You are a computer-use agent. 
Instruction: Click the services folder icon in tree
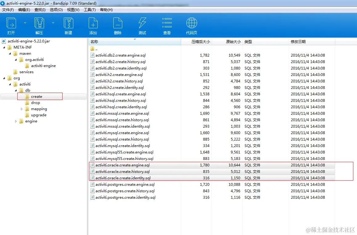[15, 72]
